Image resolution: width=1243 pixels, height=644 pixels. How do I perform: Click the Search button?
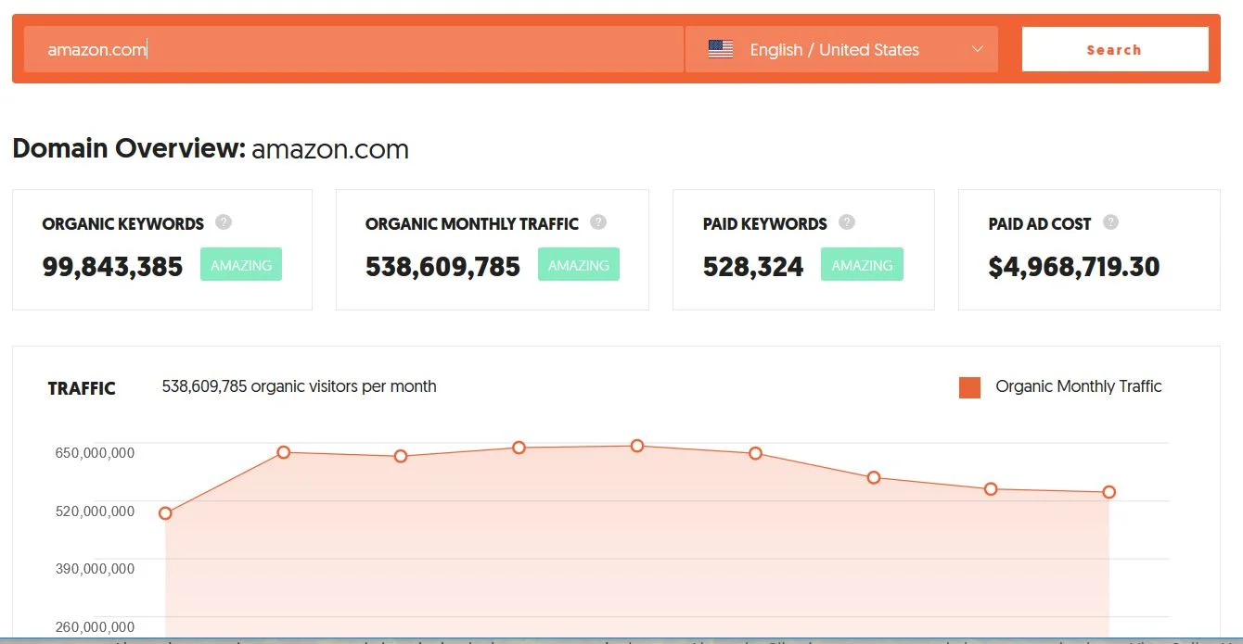(x=1115, y=49)
